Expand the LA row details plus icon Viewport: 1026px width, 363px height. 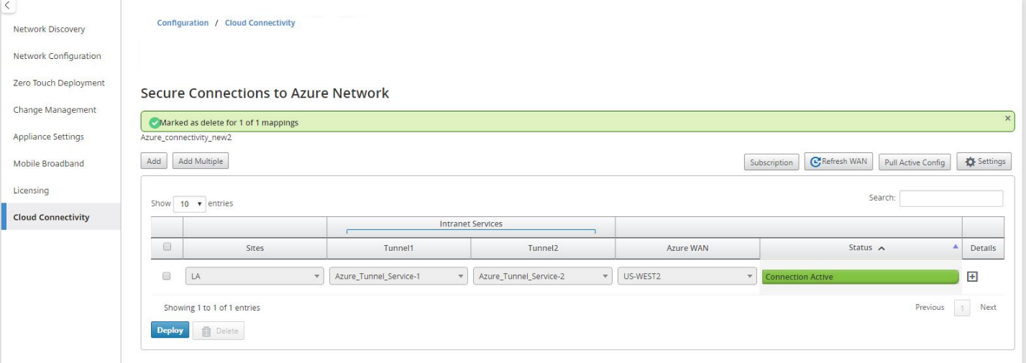971,277
